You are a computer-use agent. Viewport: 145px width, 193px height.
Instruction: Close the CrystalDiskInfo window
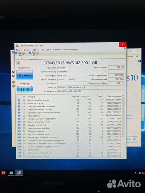click(122, 45)
